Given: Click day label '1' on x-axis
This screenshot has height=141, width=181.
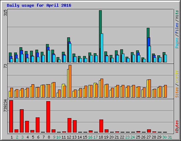Looking at the screenshot, I should (x=12, y=137).
